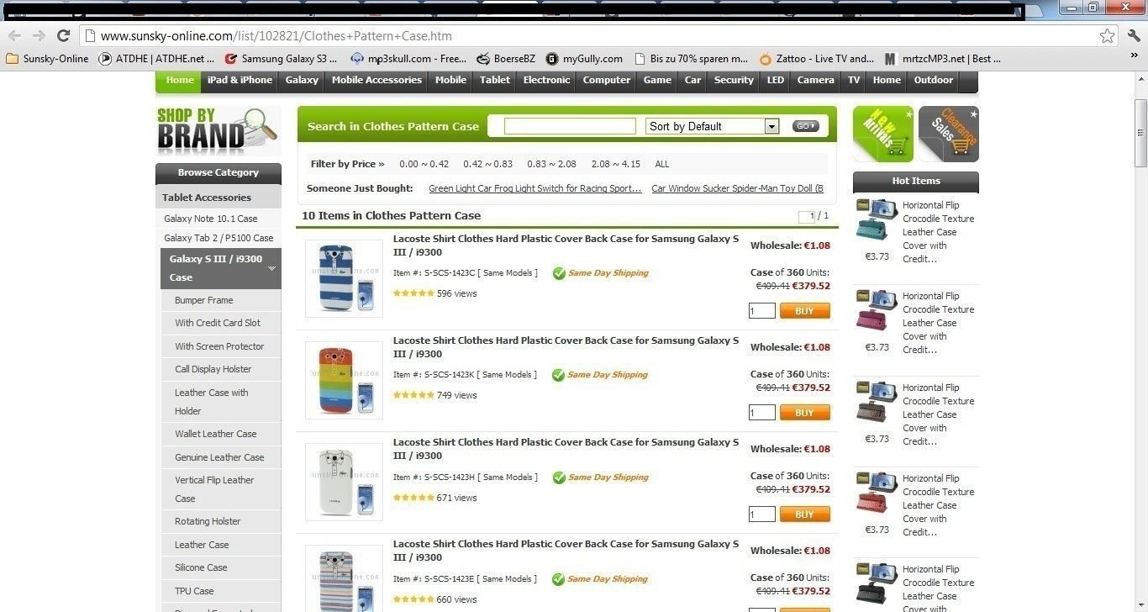
Task: Open Clearance Sales cart banner
Action: click(x=949, y=134)
